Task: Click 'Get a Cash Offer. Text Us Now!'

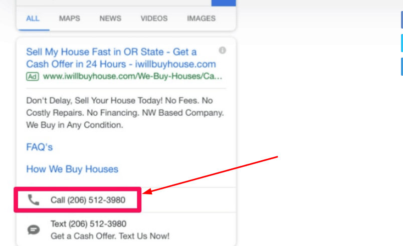Action: coord(110,236)
